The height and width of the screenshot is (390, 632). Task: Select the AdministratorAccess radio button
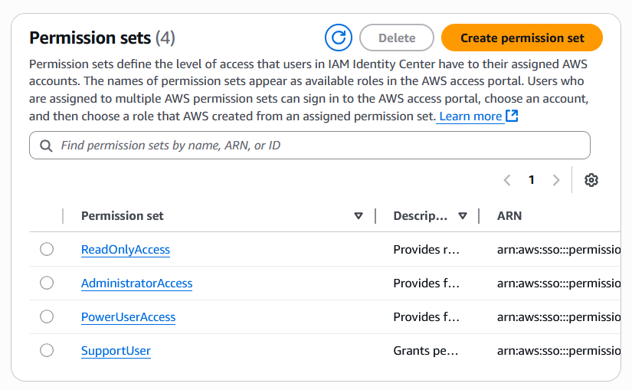click(47, 283)
